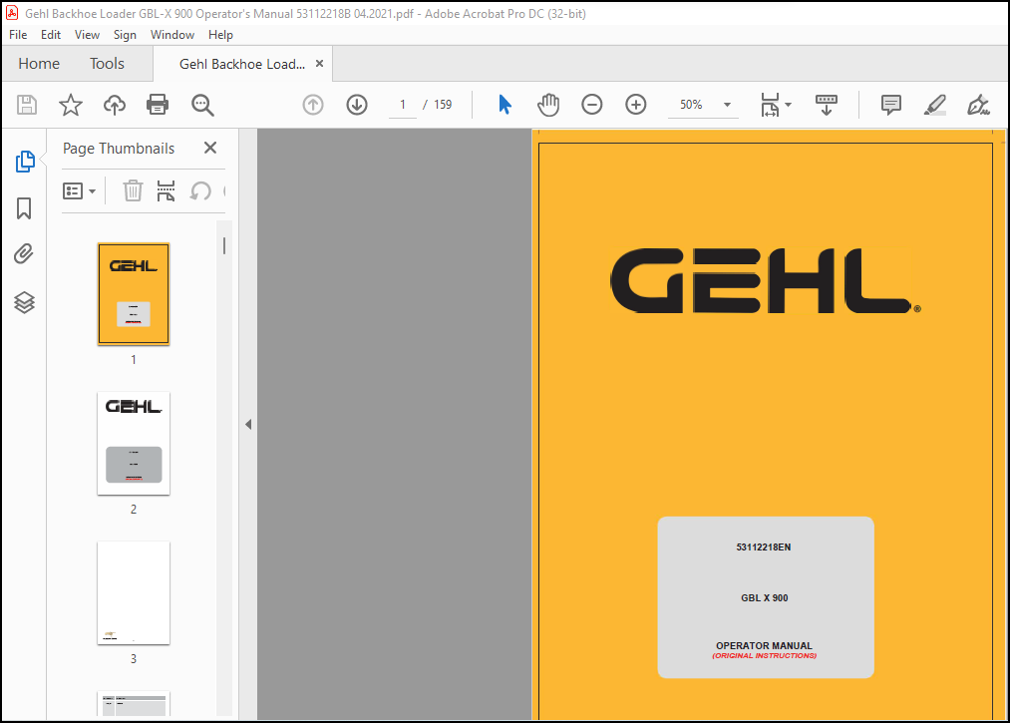Screen dimensions: 1010x723
Task: Click the Print pages thumbnail tool icon
Action: (x=167, y=190)
